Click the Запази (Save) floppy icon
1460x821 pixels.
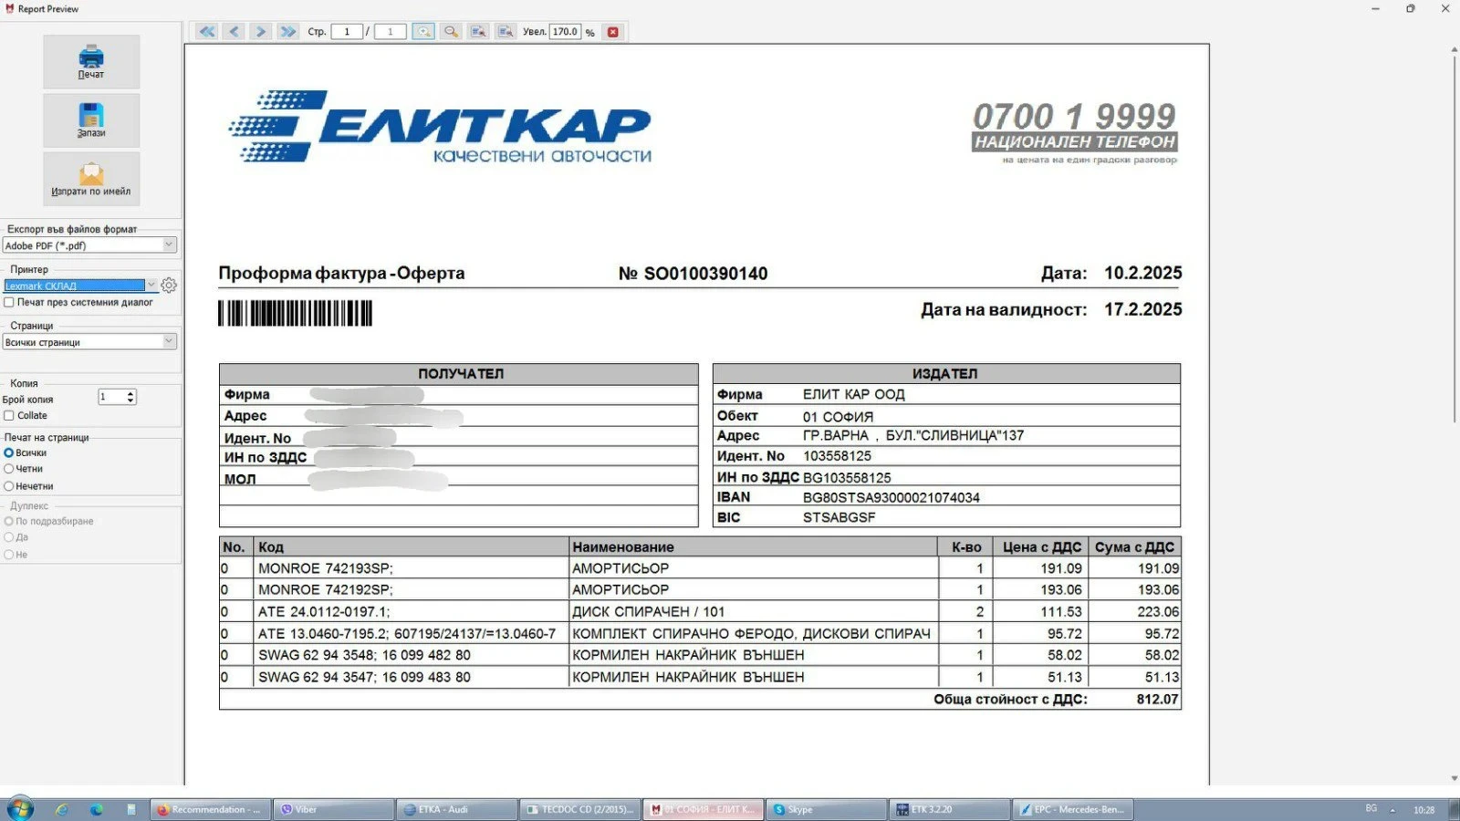[91, 119]
